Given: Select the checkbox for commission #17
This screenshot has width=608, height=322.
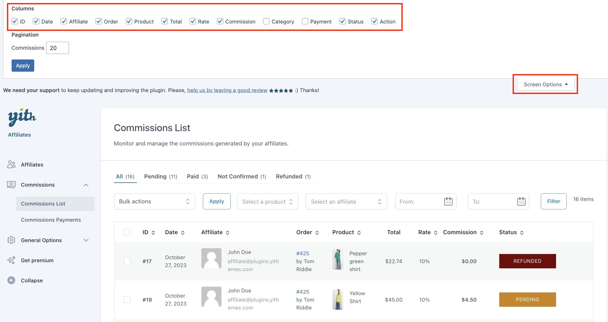Looking at the screenshot, I should [127, 261].
